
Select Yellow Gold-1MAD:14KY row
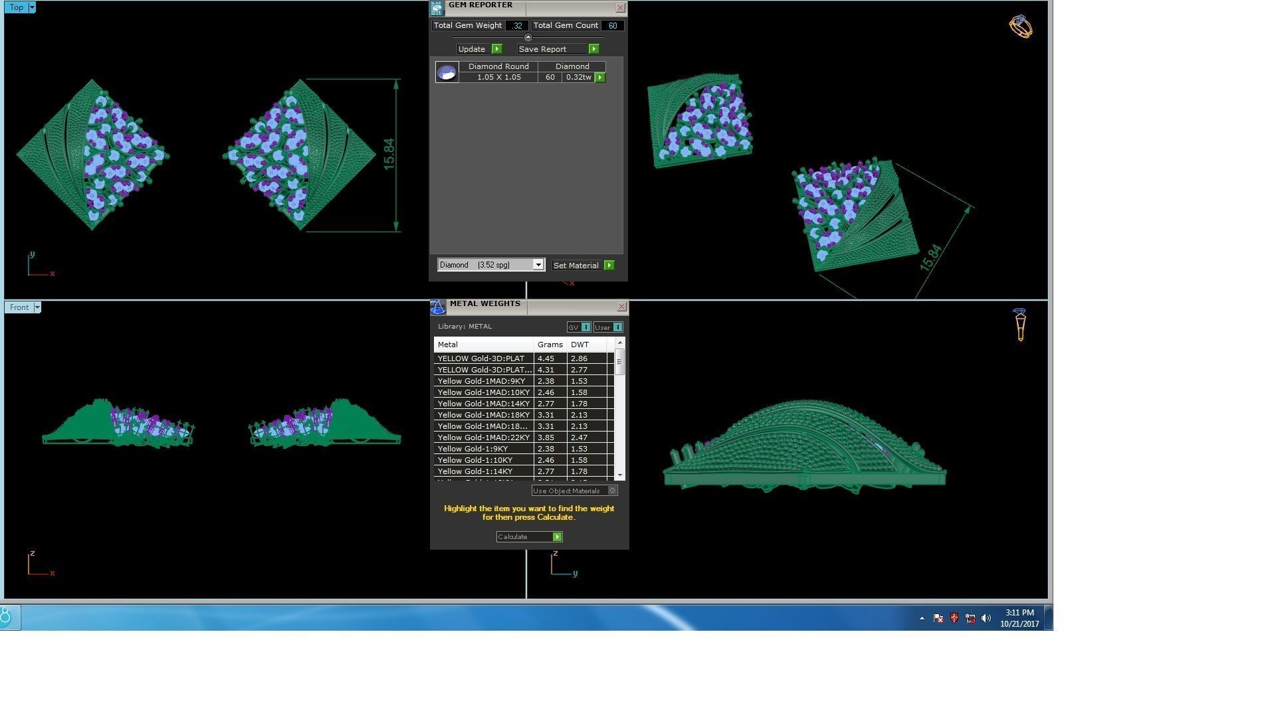pos(483,404)
